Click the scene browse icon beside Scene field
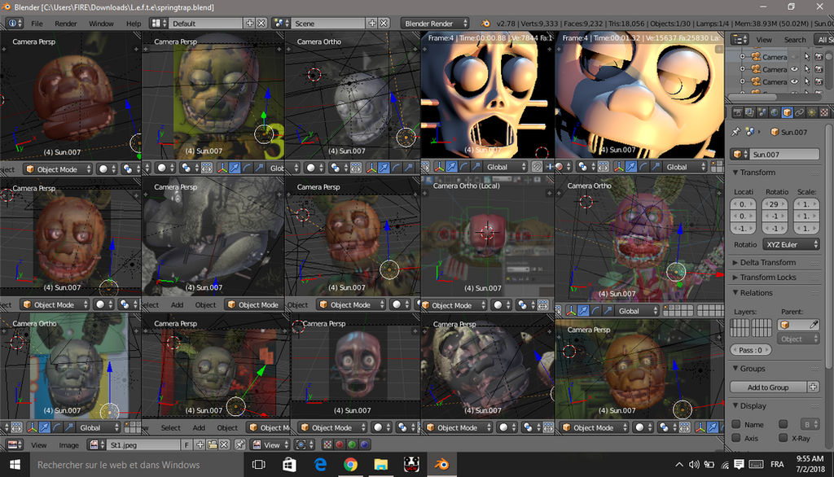834x477 pixels. point(280,24)
